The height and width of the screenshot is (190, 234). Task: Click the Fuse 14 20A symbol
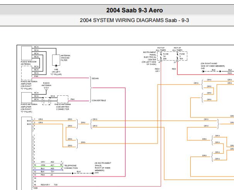point(161,56)
